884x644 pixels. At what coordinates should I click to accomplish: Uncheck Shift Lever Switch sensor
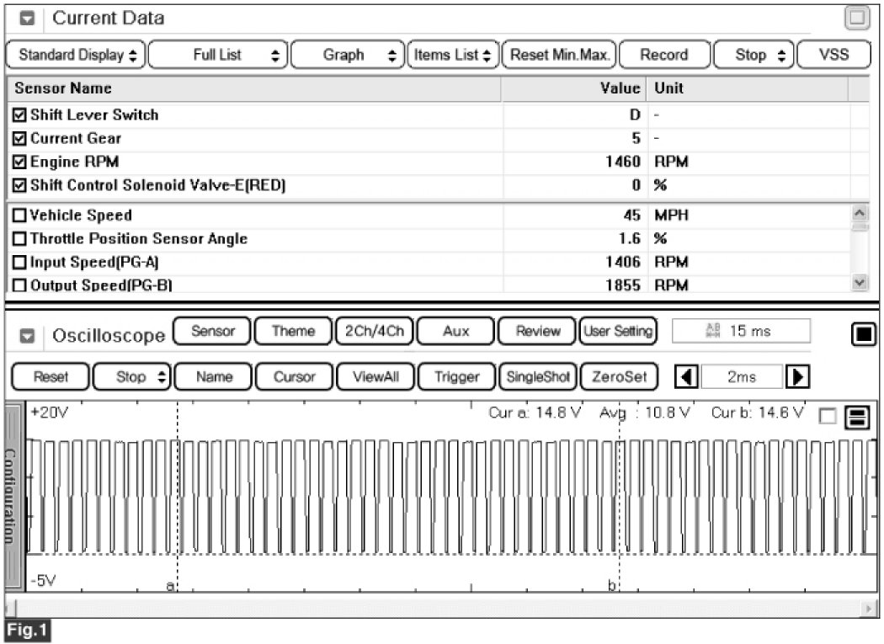coord(19,115)
